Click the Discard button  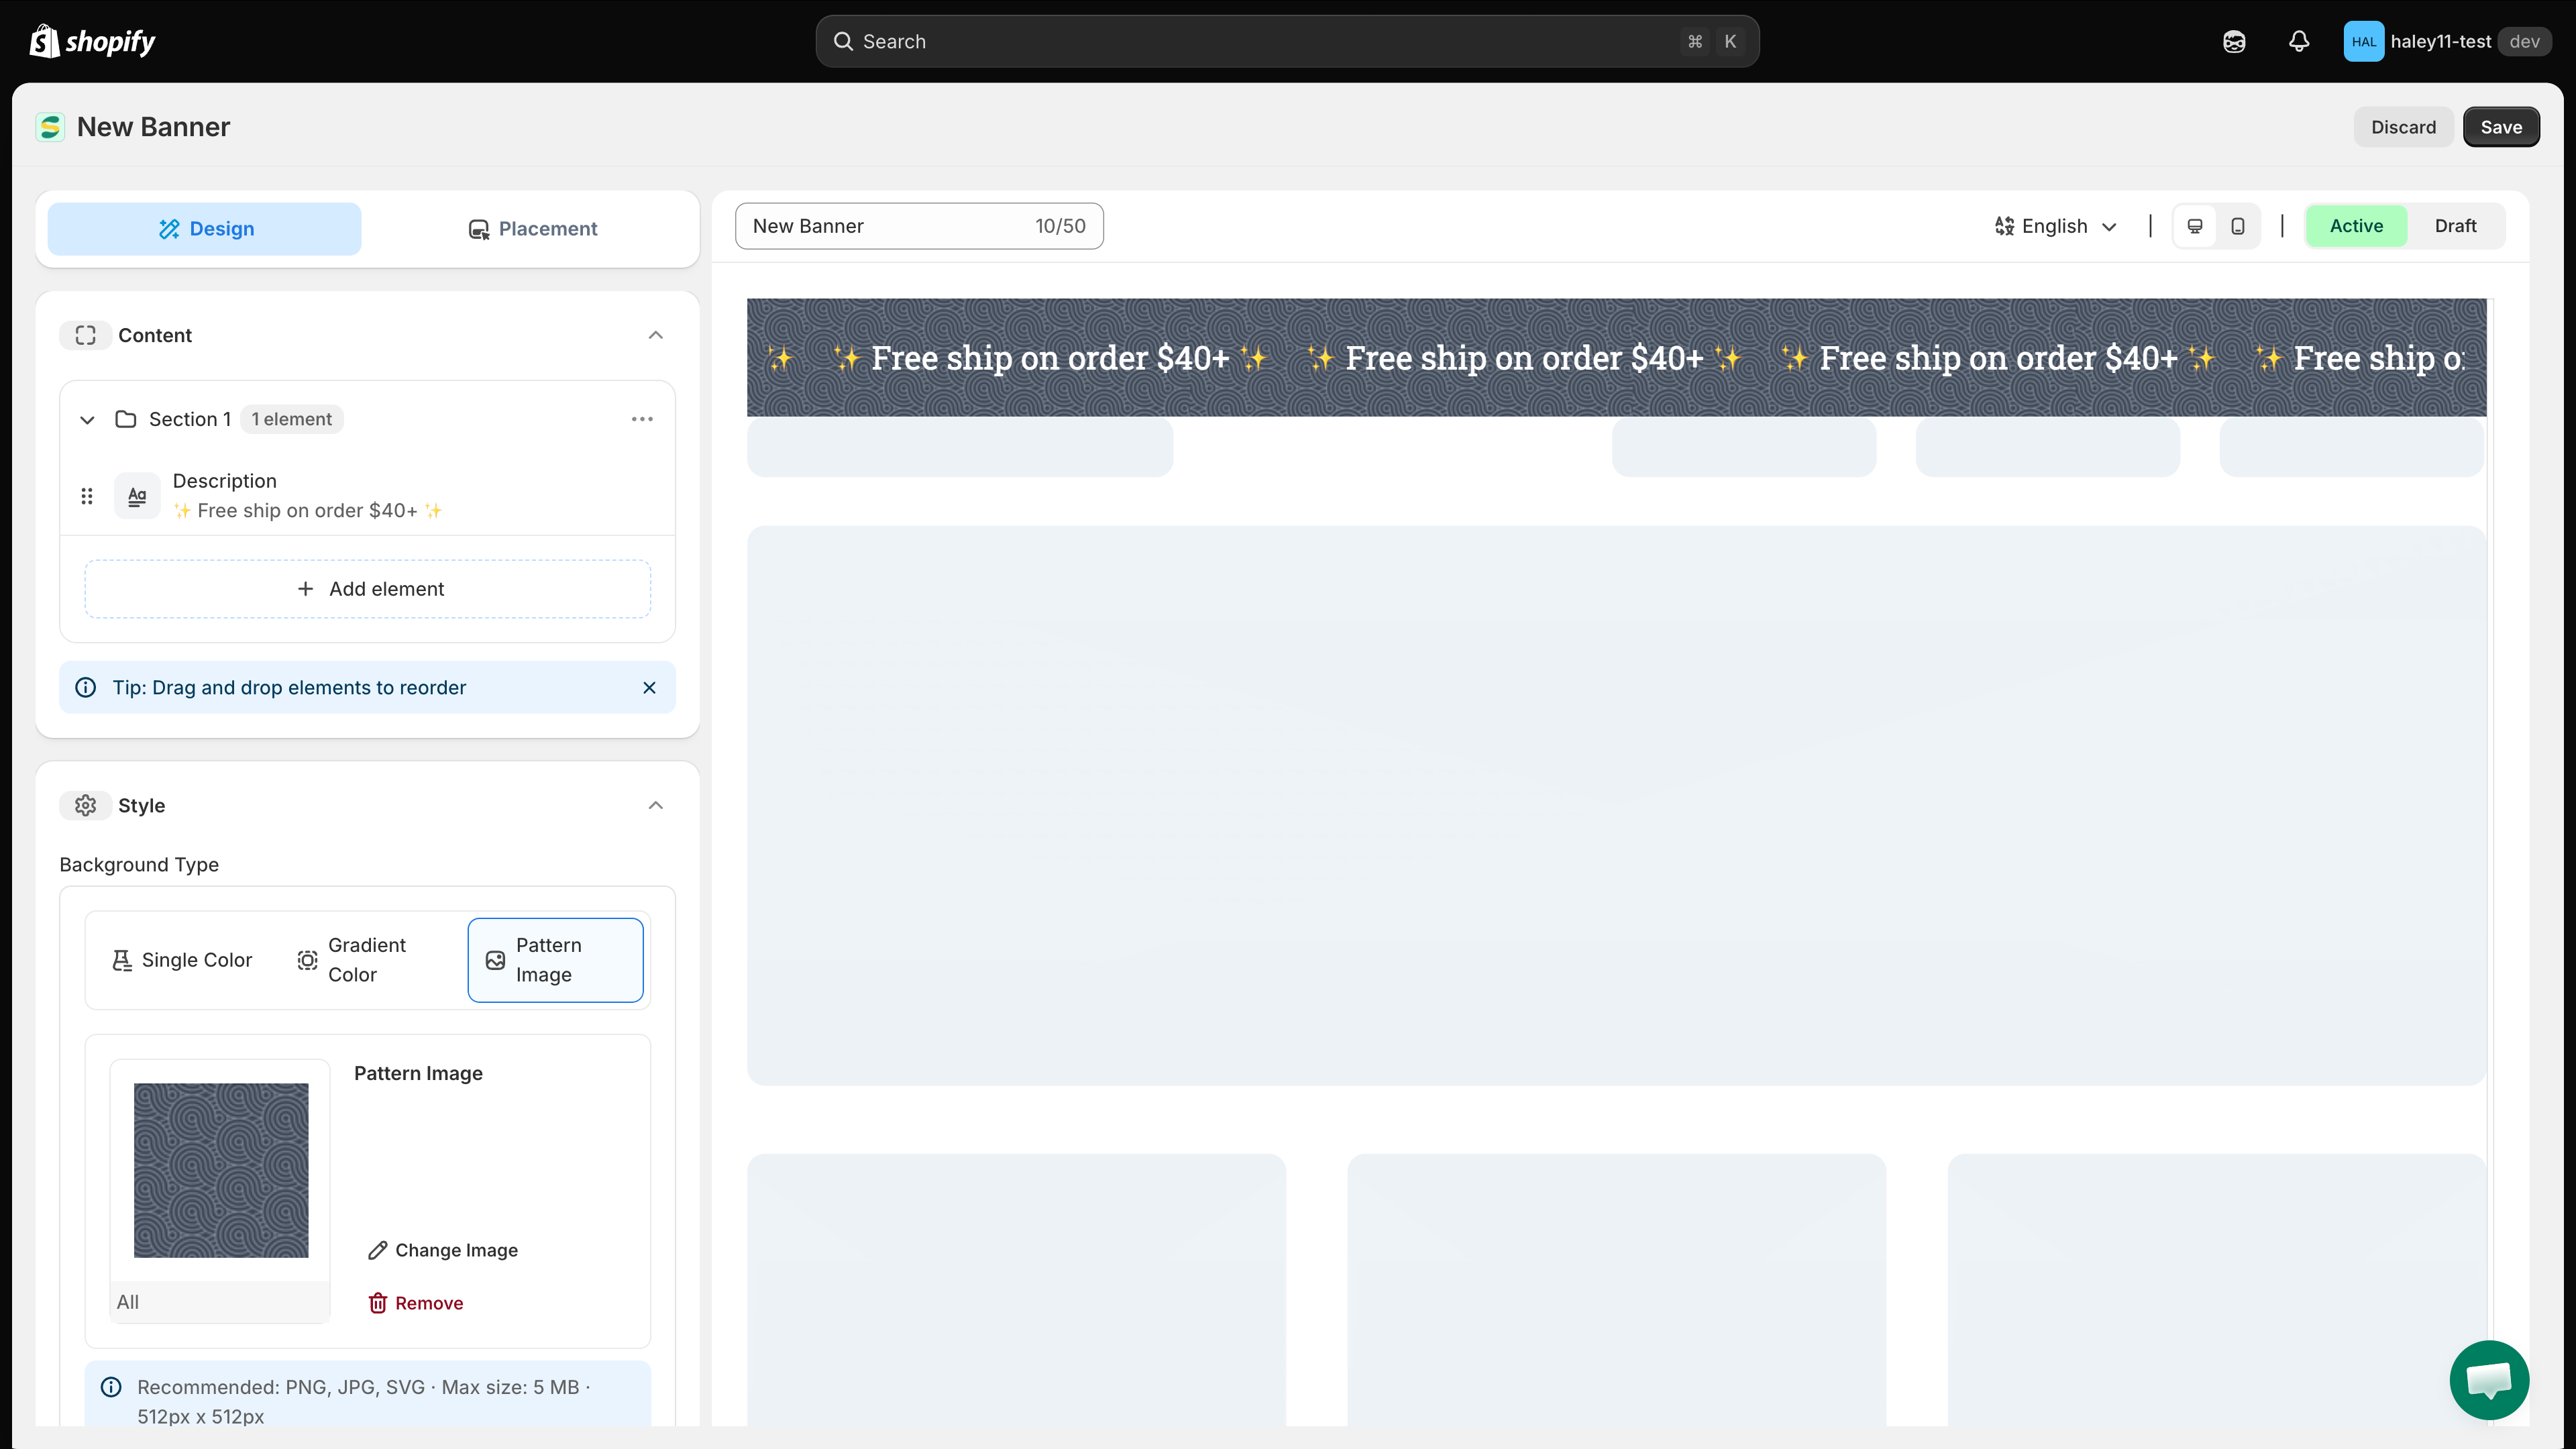click(x=2403, y=127)
